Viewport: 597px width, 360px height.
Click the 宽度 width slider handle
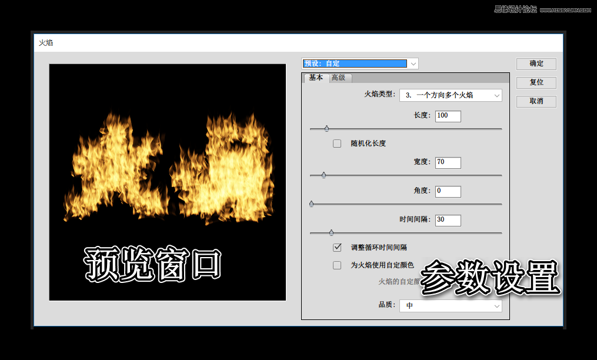[323, 175]
